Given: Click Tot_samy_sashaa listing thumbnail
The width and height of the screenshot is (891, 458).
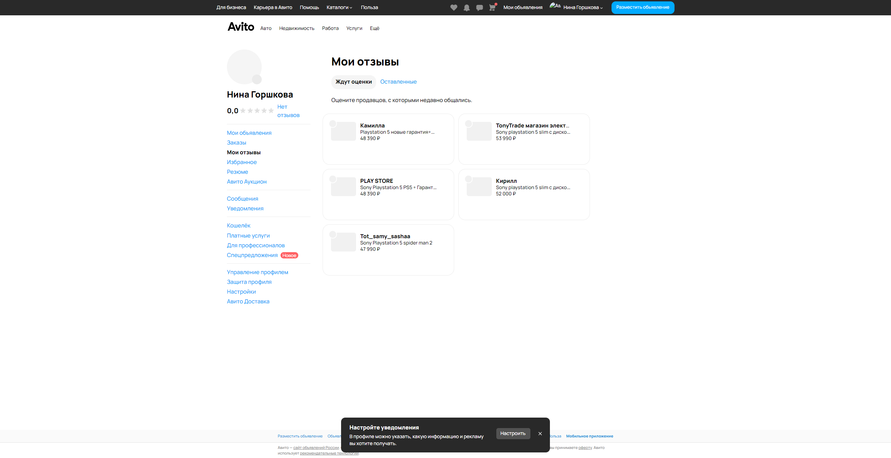Looking at the screenshot, I should point(343,242).
